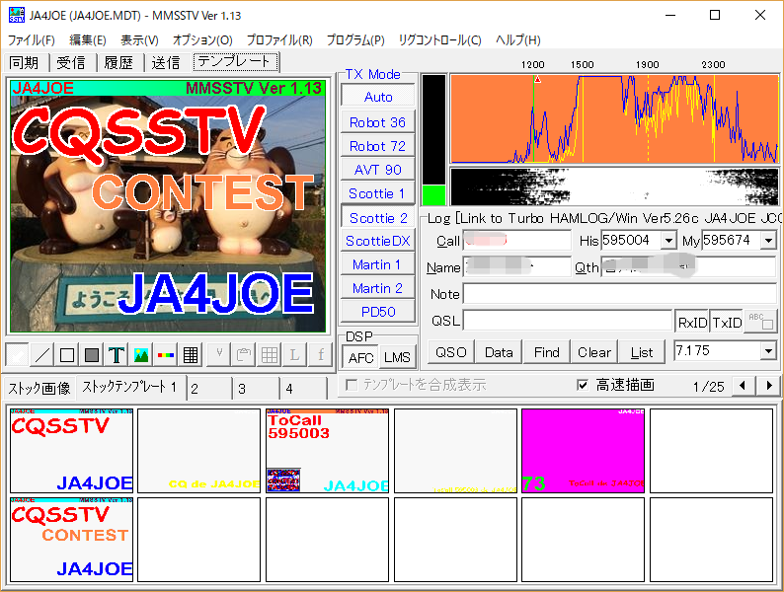This screenshot has width=784, height=592.
Task: Select the table grid tool
Action: pyautogui.click(x=190, y=355)
